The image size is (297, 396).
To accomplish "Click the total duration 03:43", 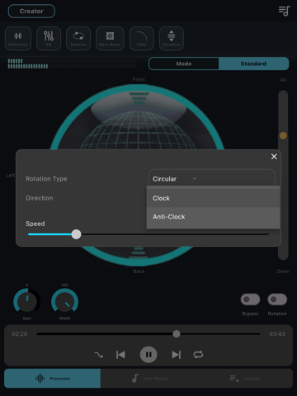I will (x=277, y=334).
